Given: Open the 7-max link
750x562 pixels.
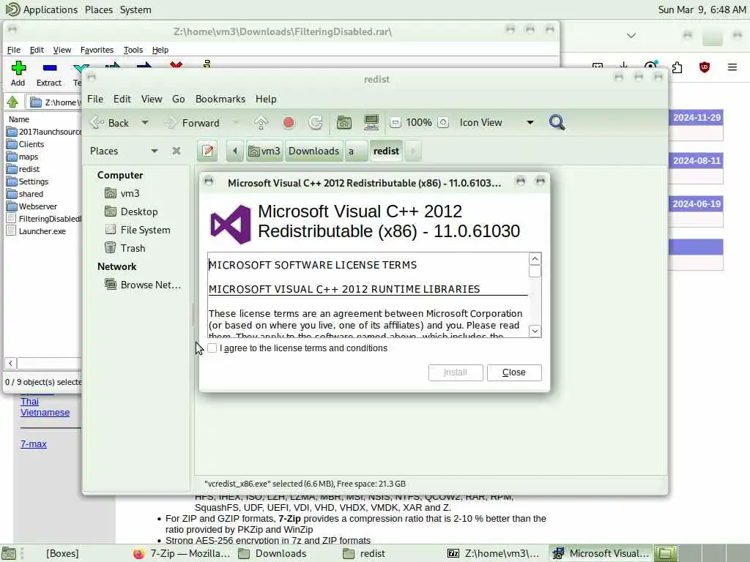Looking at the screenshot, I should [34, 444].
